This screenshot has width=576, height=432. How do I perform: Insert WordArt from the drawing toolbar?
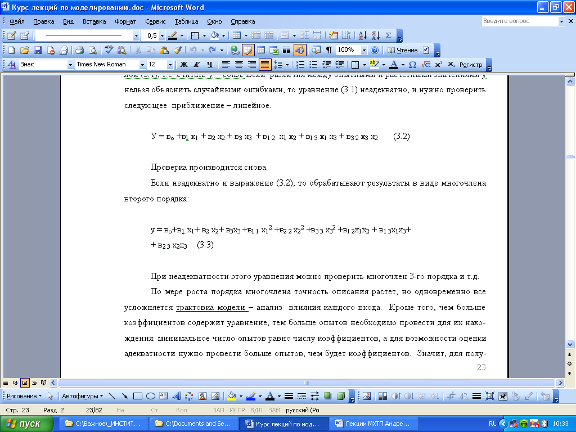tap(177, 396)
